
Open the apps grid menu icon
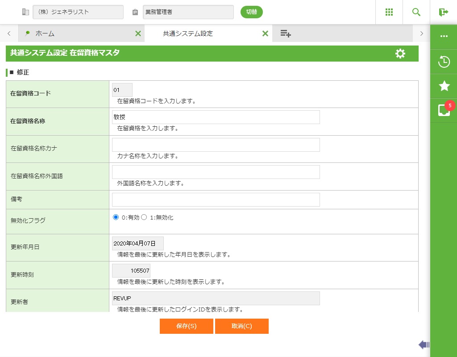point(389,12)
